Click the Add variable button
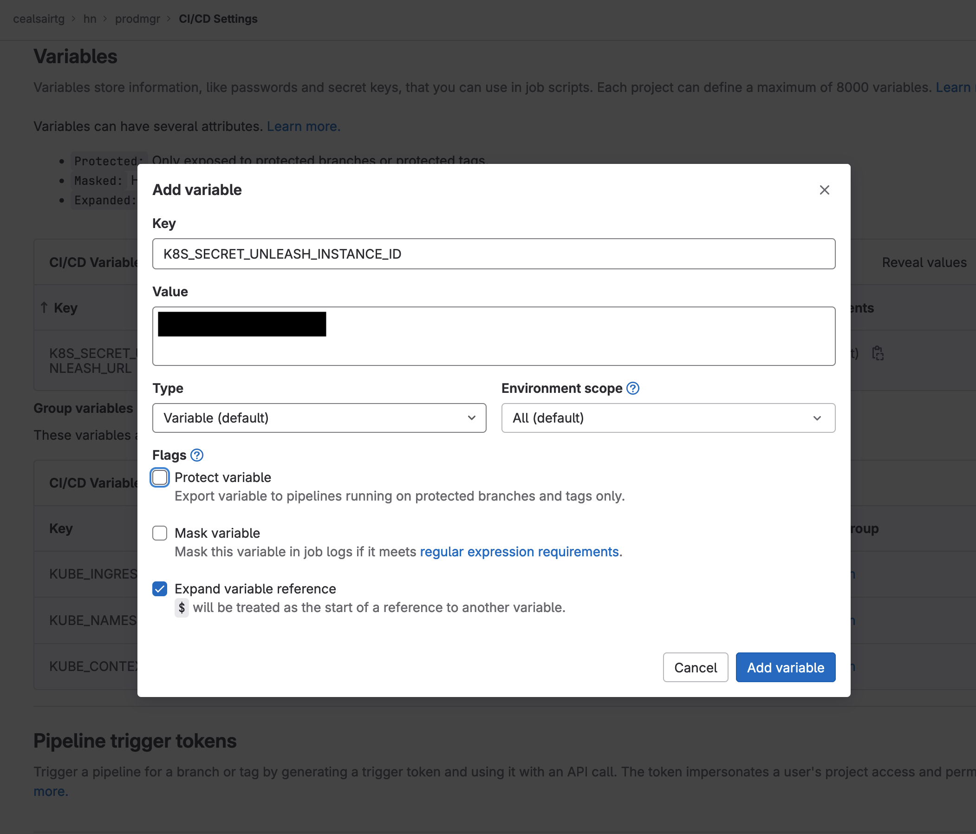The height and width of the screenshot is (834, 976). pyautogui.click(x=785, y=667)
